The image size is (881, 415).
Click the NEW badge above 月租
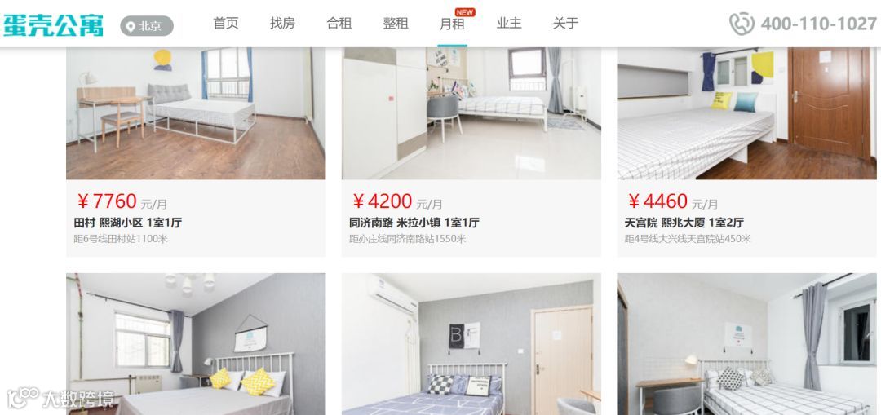(465, 12)
